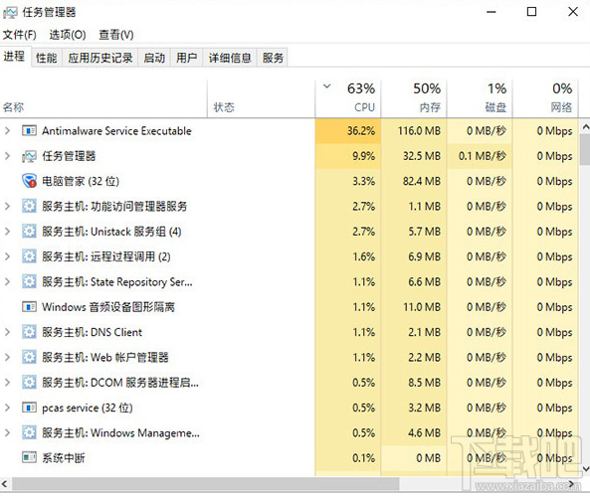590x496 pixels.
Task: Click gear icon for DCOM 服务器进程启...
Action: click(29, 383)
